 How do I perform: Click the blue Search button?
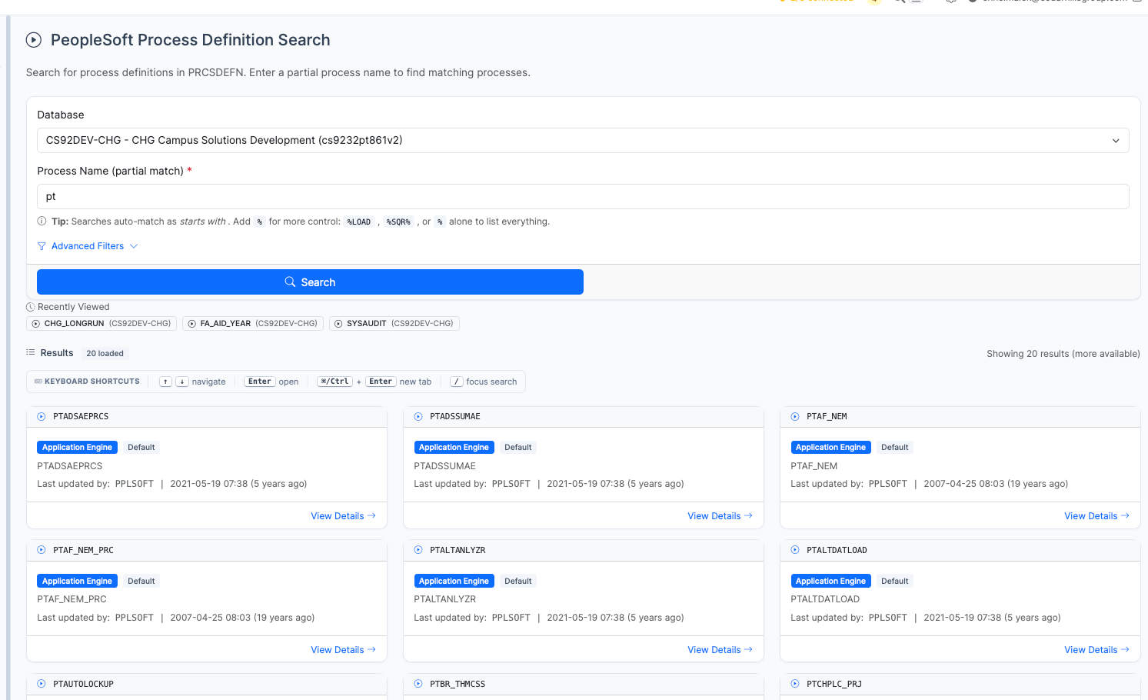pos(310,282)
